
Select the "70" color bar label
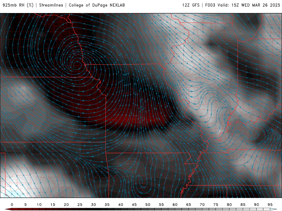202,205
